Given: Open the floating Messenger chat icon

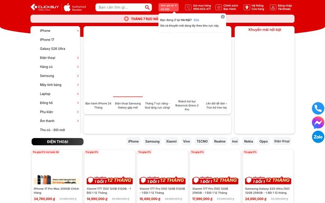Looking at the screenshot, I should (x=318, y=123).
